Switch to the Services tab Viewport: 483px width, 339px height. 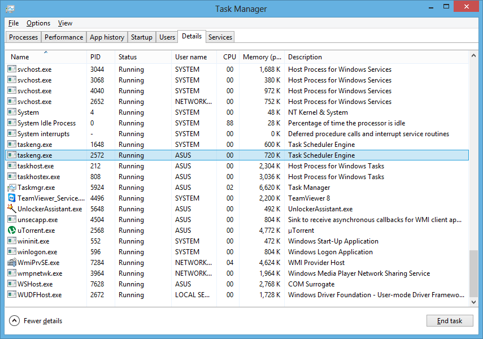220,37
